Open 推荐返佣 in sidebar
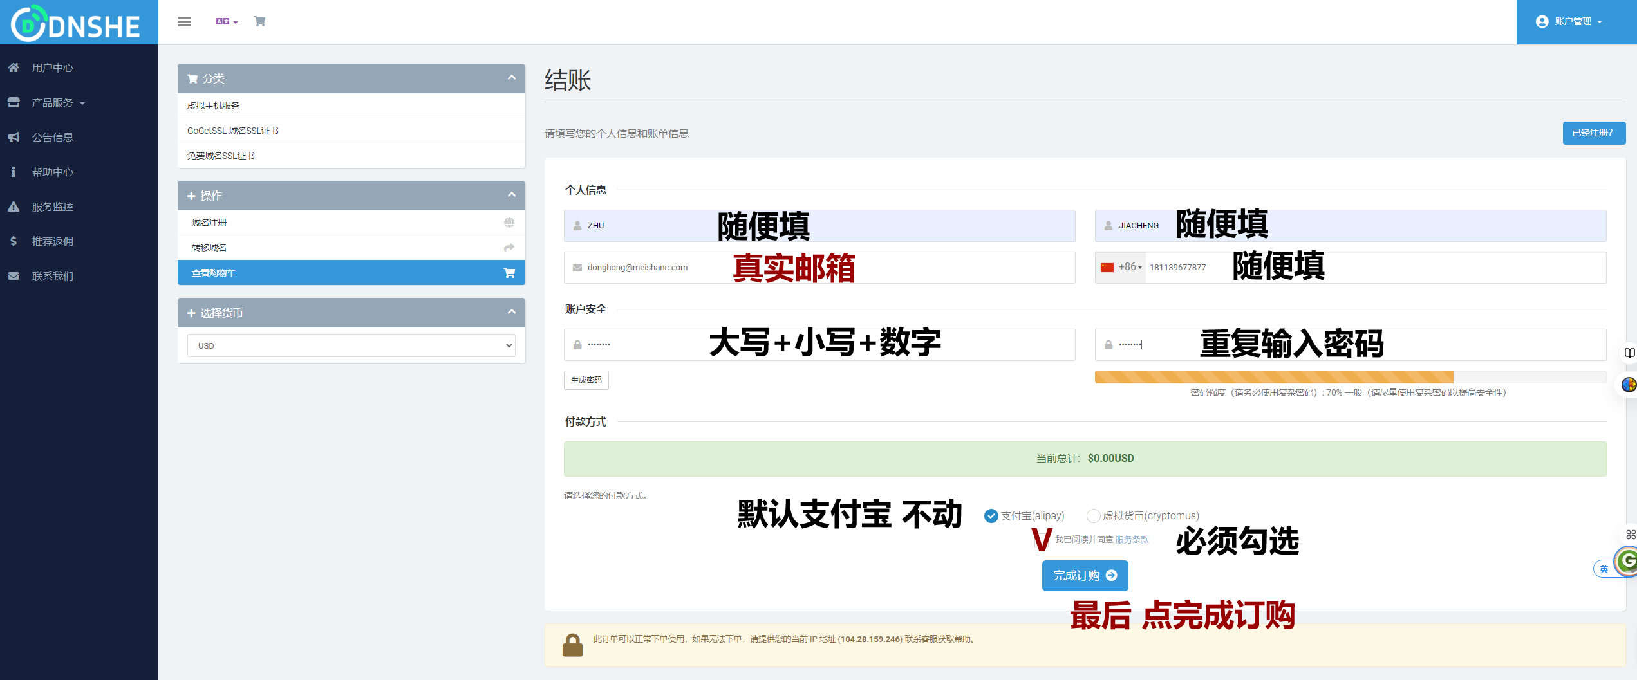The image size is (1637, 680). coord(53,241)
